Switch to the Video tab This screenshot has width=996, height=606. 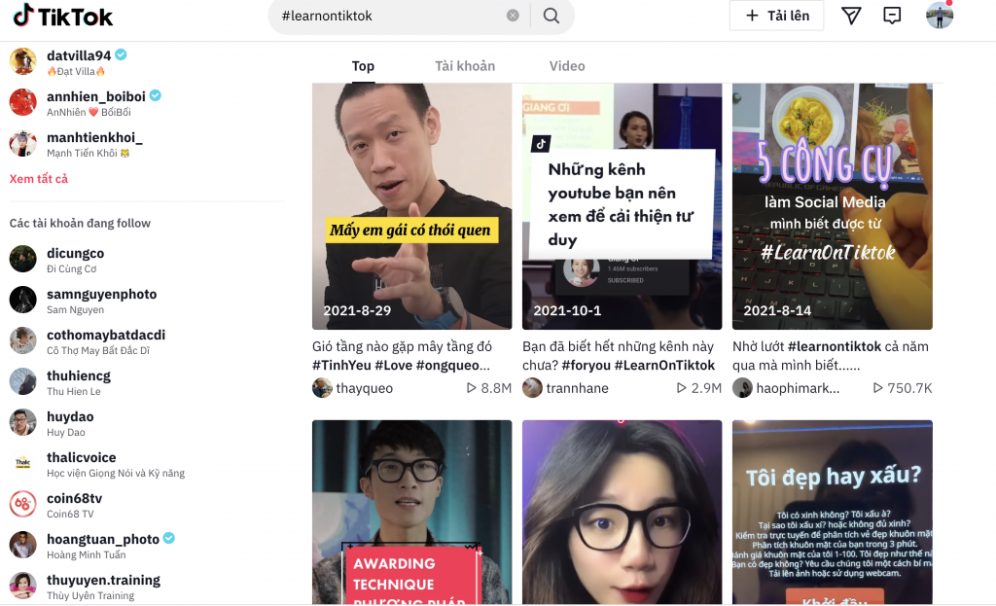567,66
